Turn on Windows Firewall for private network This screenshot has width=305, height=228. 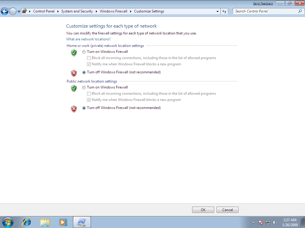[84, 52]
